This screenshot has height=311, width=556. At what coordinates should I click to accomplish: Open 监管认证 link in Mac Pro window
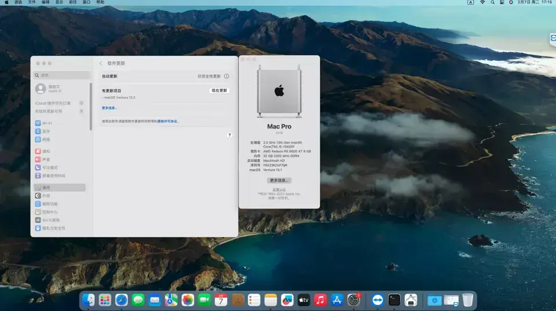(279, 190)
